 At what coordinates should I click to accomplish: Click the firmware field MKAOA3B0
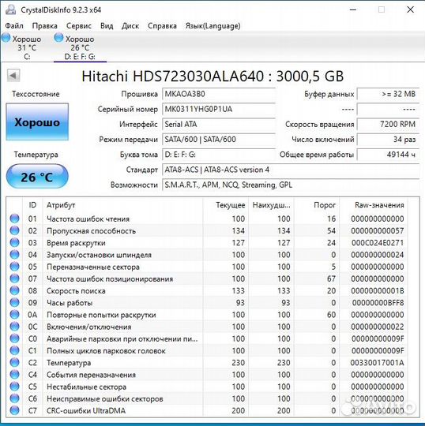(219, 95)
